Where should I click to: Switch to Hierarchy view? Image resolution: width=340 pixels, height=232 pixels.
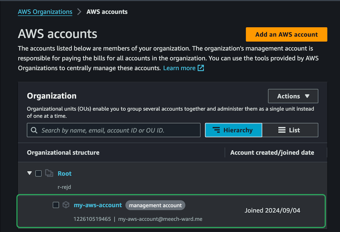[233, 130]
